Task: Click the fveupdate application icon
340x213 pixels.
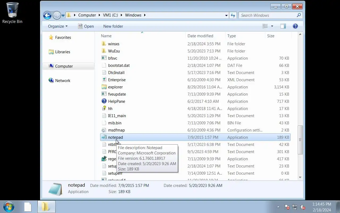Action: click(104, 94)
